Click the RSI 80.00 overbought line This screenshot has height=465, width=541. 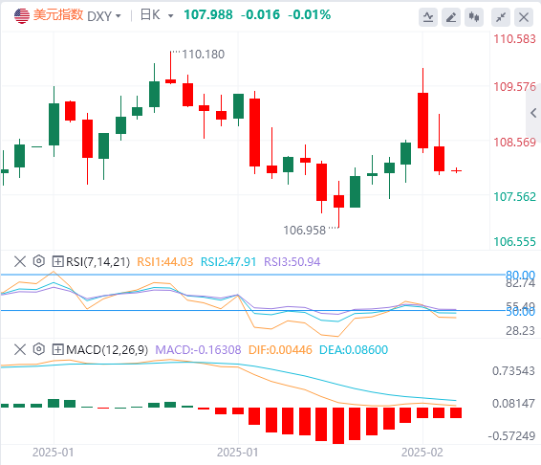tap(252, 275)
